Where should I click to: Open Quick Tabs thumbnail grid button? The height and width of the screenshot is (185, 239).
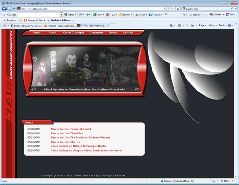5,26
